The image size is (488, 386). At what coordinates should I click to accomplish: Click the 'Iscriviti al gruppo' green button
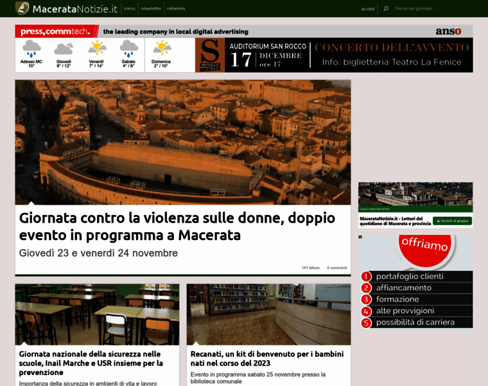[452, 221]
